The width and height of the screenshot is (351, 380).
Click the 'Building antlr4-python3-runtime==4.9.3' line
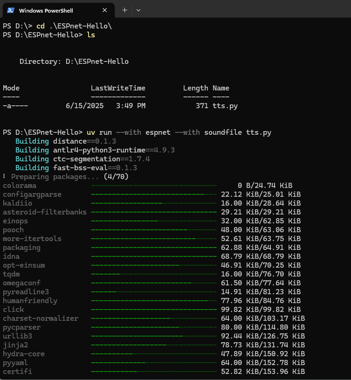coord(95,150)
